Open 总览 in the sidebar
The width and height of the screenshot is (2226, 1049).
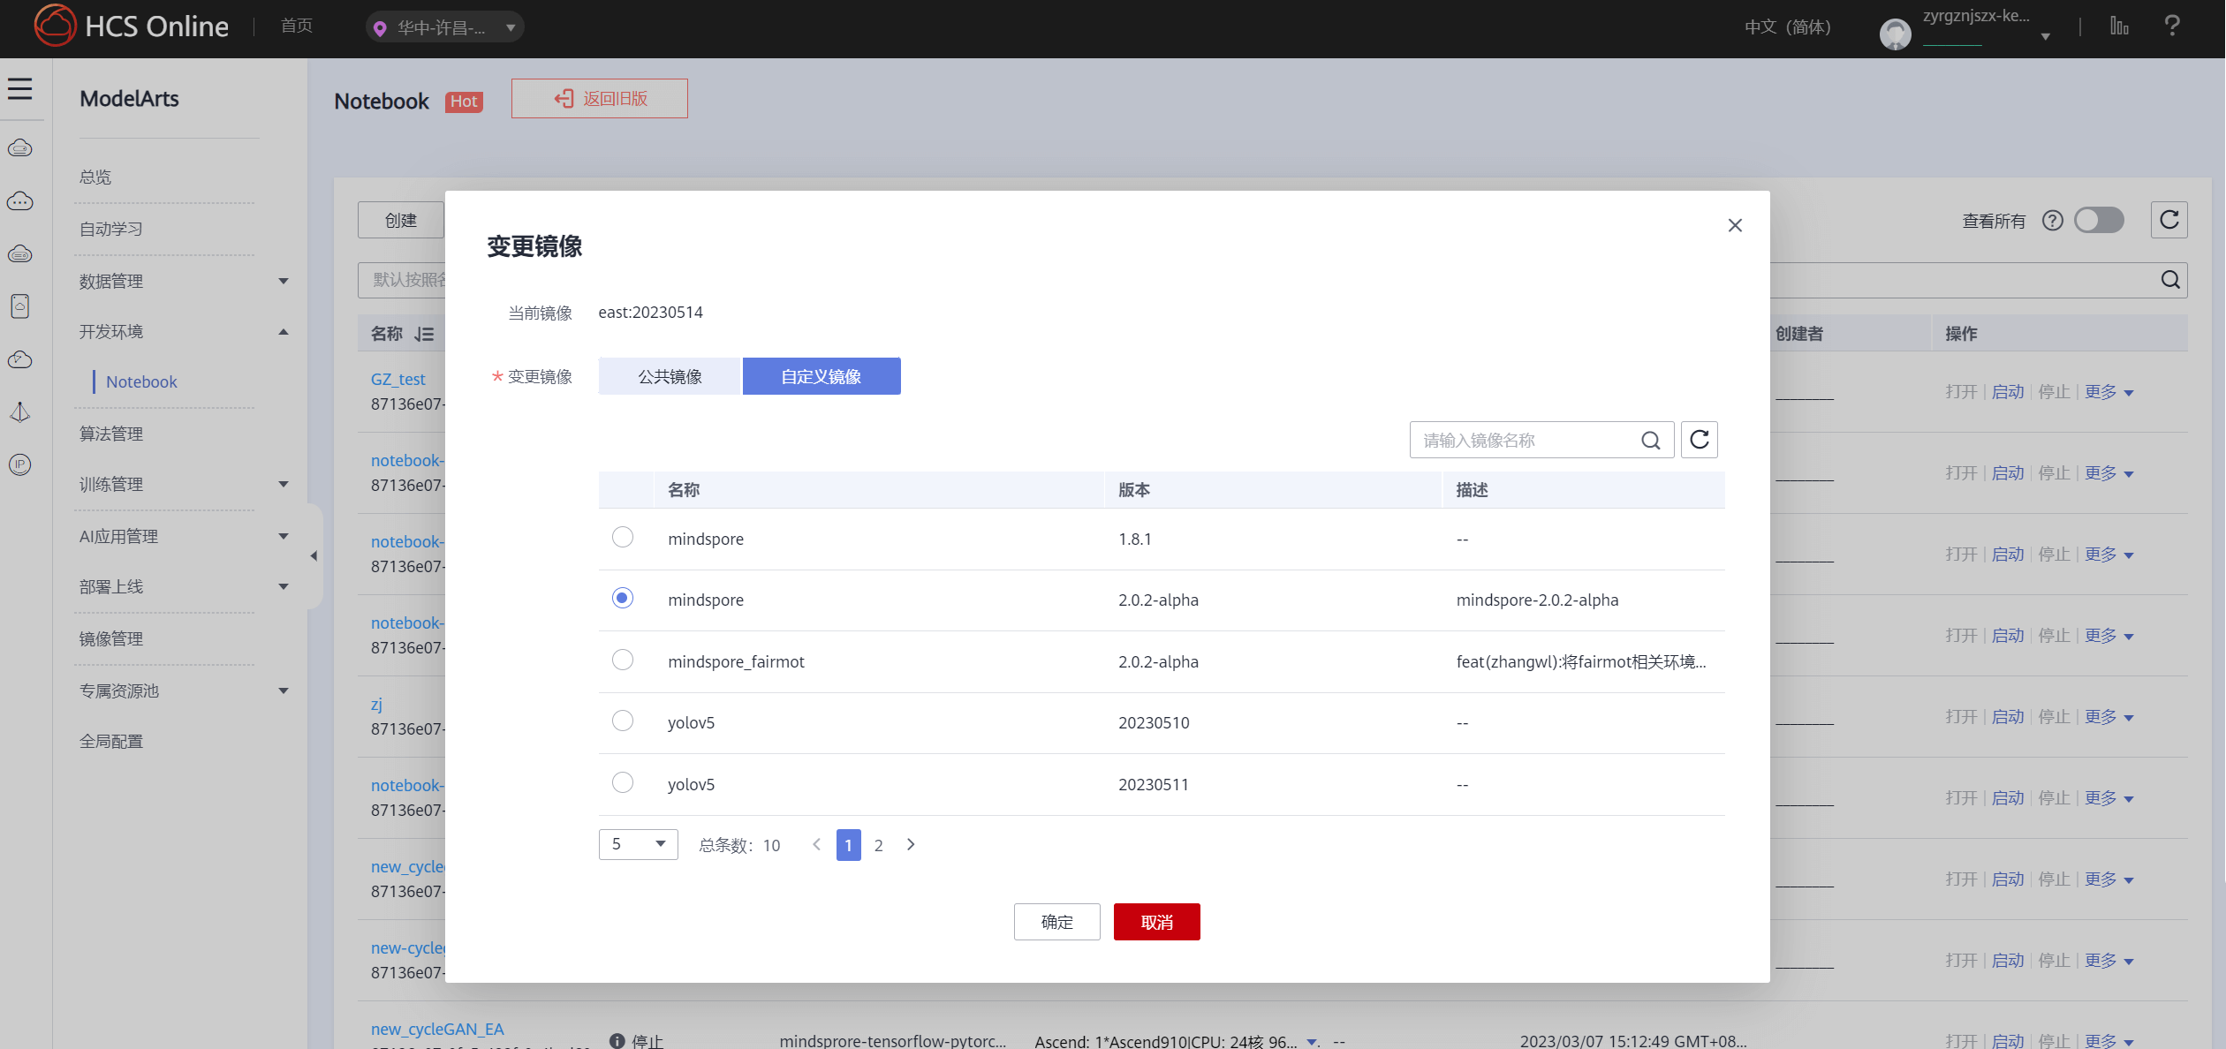pos(95,177)
